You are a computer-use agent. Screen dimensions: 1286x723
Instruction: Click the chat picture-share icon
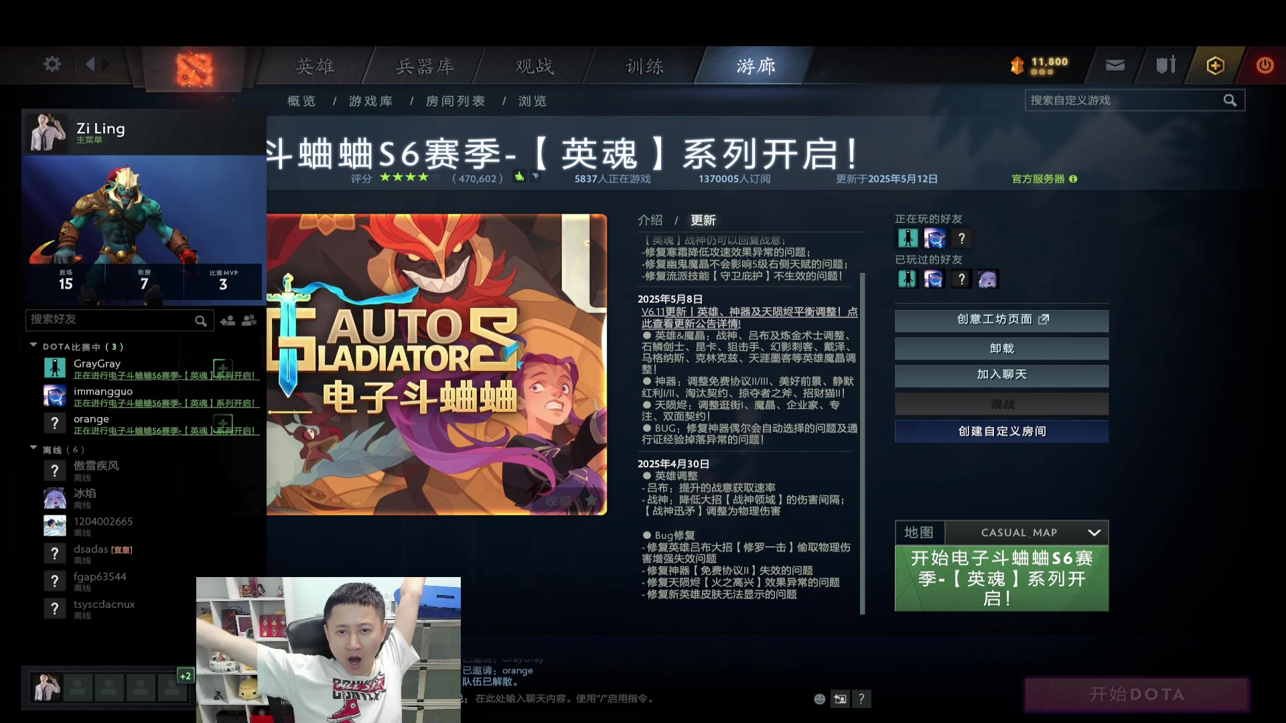pyautogui.click(x=840, y=699)
